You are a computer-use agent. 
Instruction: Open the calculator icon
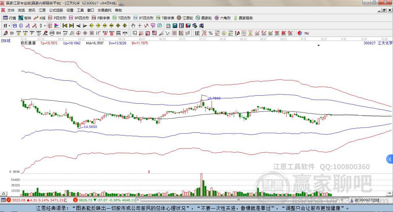(175, 26)
